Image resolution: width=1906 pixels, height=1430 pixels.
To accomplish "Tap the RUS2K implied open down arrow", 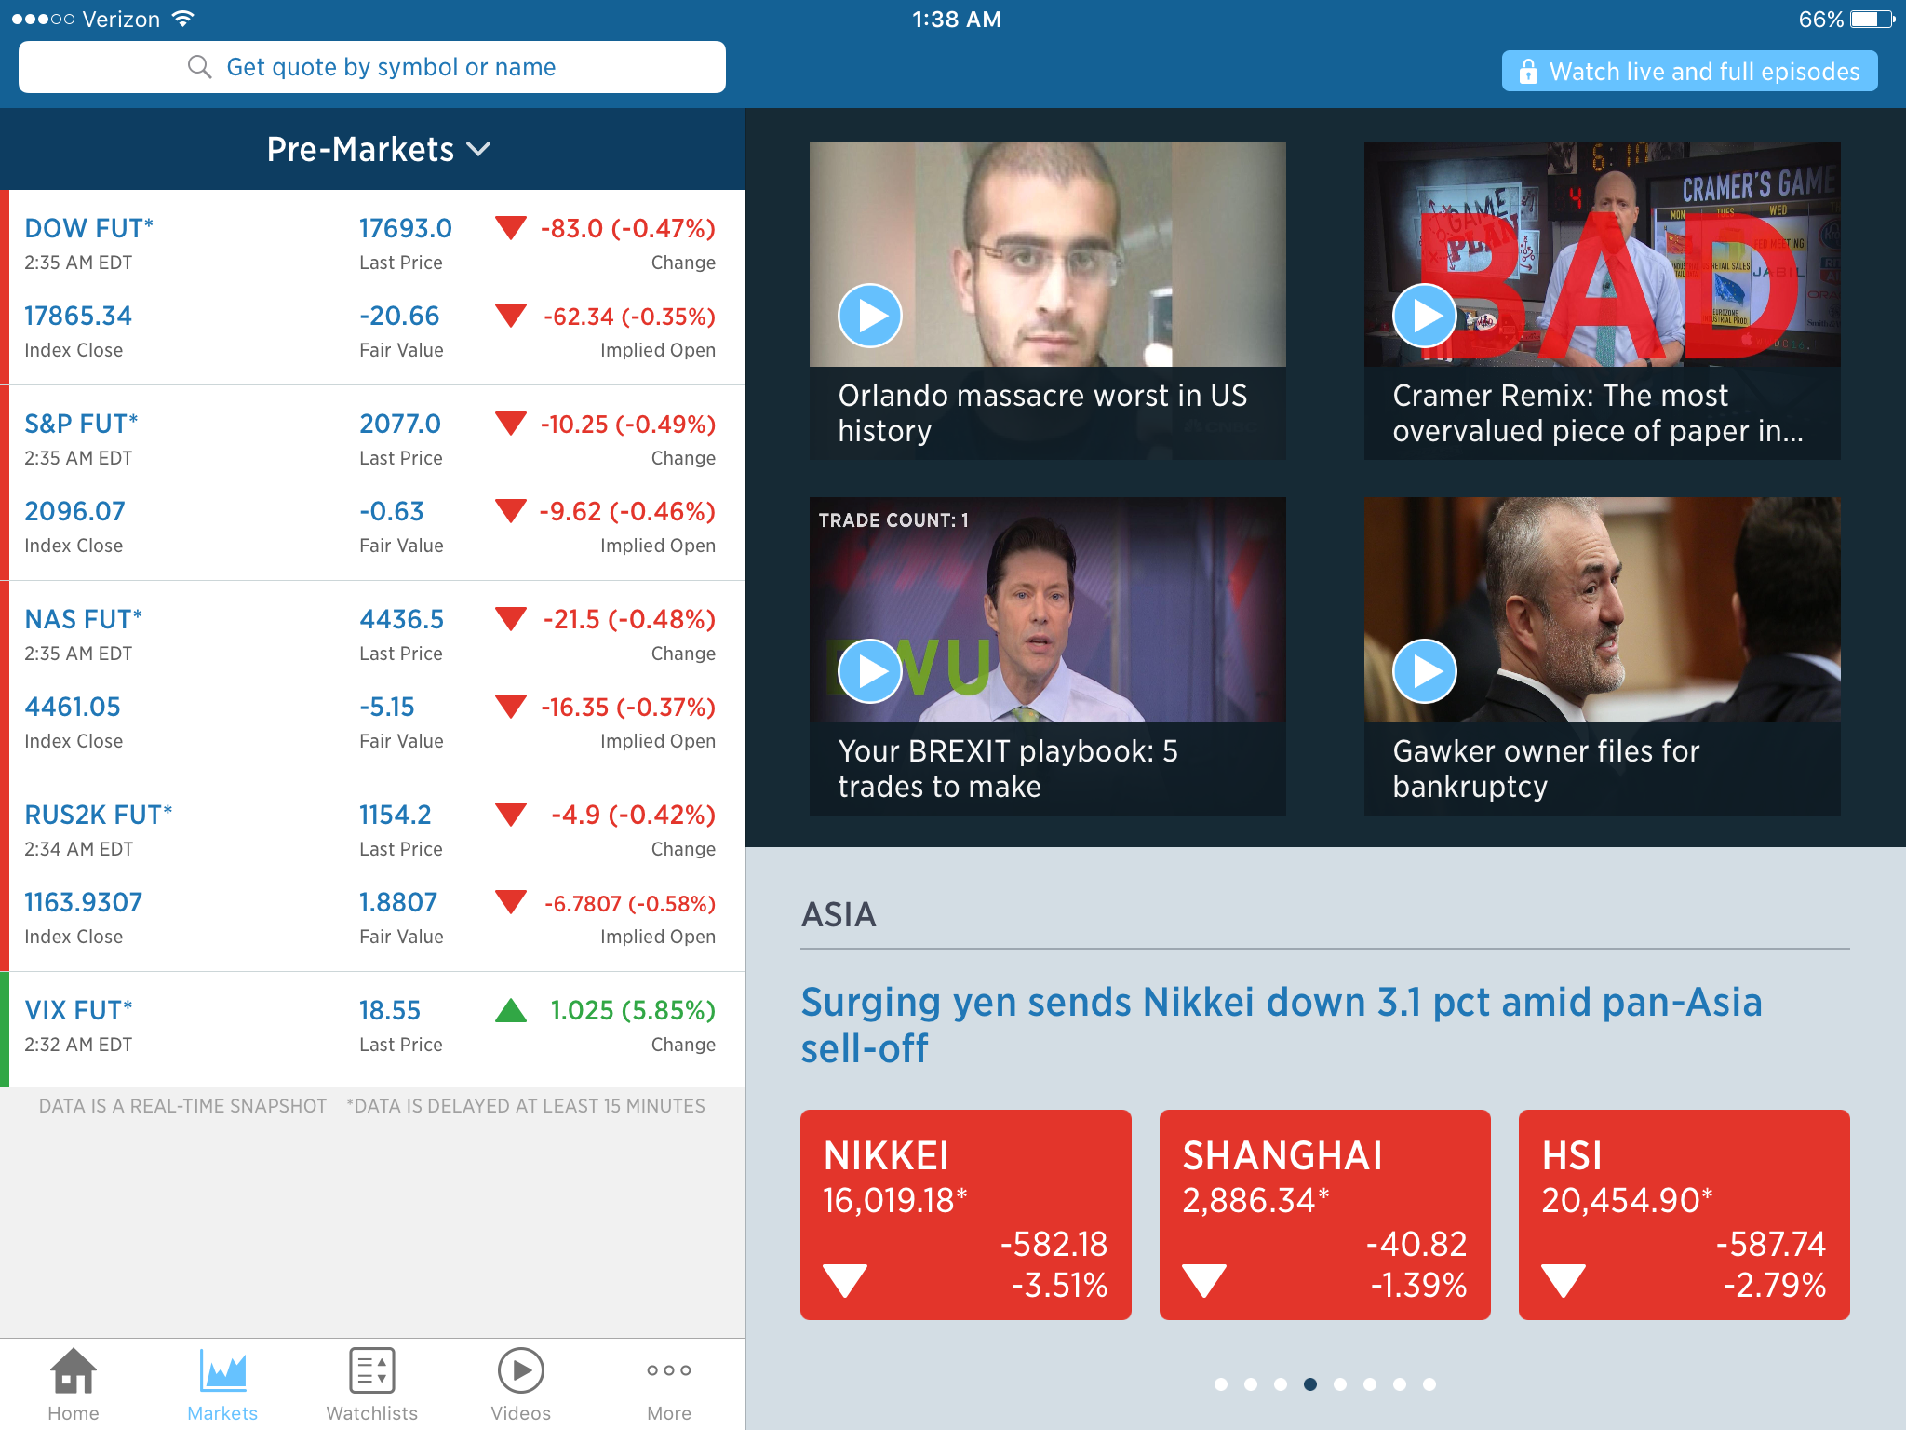I will (511, 902).
